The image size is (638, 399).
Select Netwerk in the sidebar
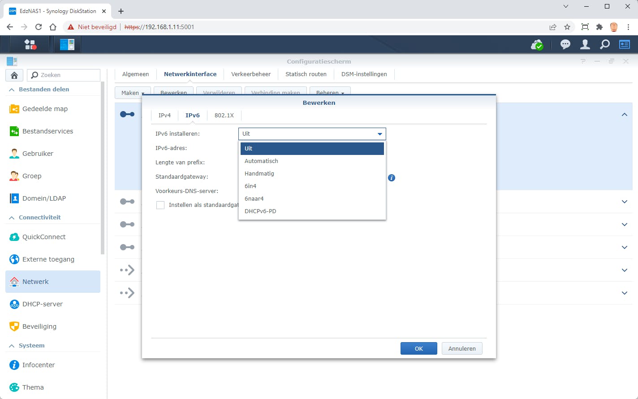[x=53, y=282]
